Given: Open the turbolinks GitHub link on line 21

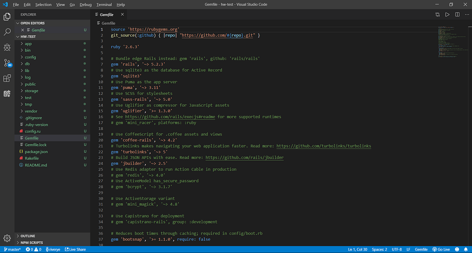Looking at the screenshot, I should [x=324, y=145].
